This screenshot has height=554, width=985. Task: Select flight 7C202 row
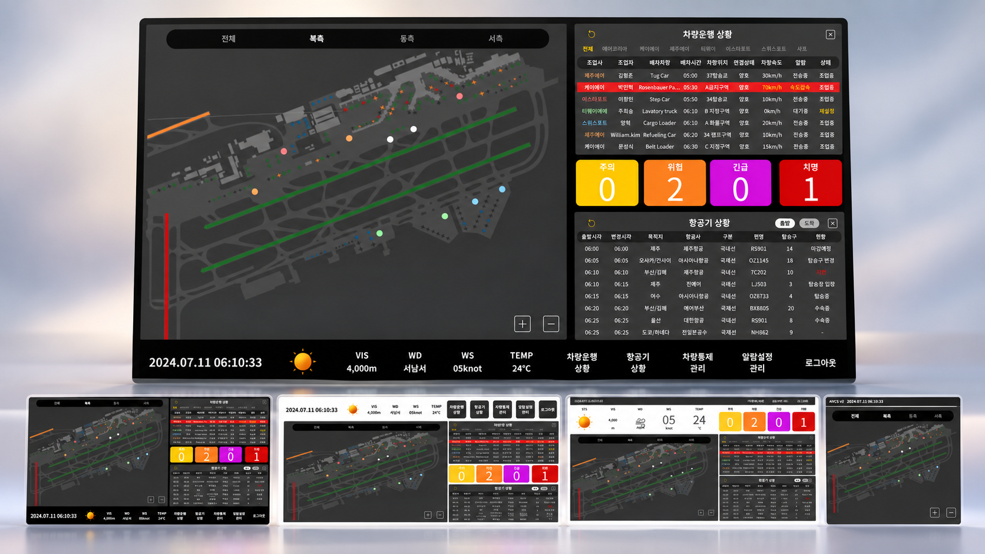709,273
